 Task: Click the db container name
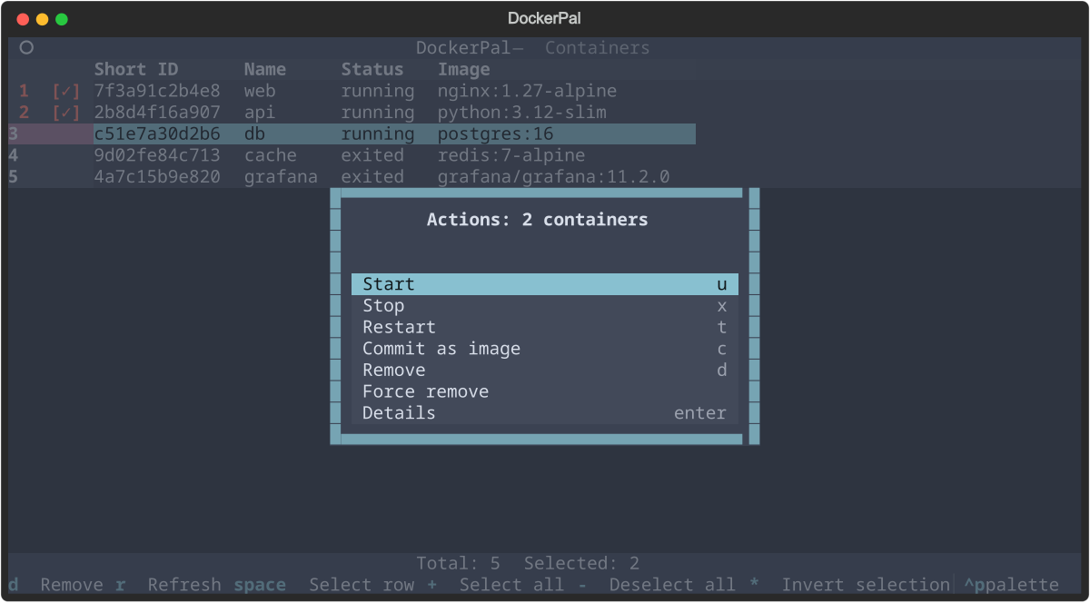pos(254,134)
